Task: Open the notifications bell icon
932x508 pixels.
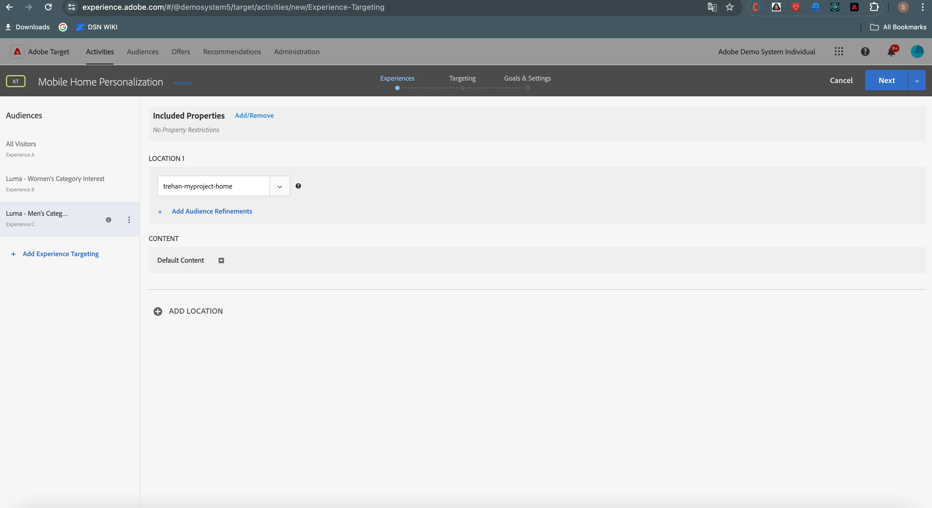Action: 892,52
